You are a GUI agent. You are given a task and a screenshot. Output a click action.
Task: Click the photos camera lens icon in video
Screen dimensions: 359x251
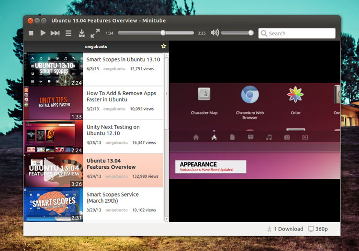[x=287, y=137]
